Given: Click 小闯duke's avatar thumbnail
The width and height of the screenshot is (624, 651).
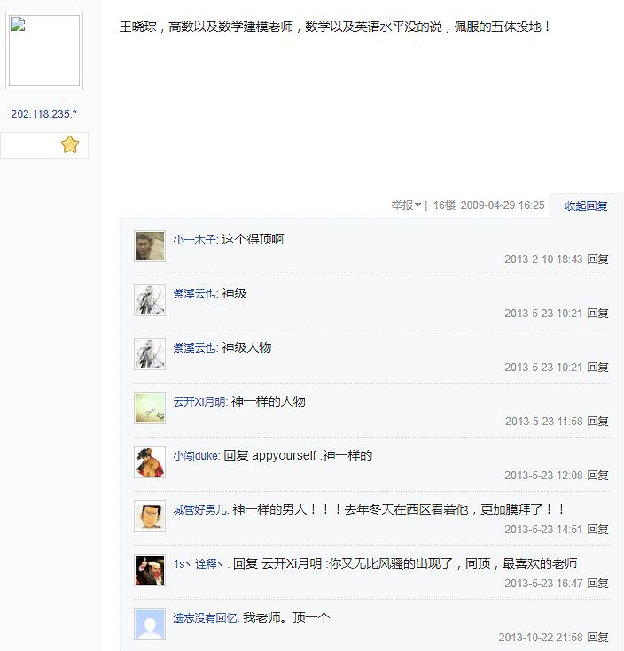Looking at the screenshot, I should point(150,462).
